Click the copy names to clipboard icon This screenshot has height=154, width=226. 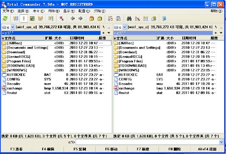pos(154,18)
